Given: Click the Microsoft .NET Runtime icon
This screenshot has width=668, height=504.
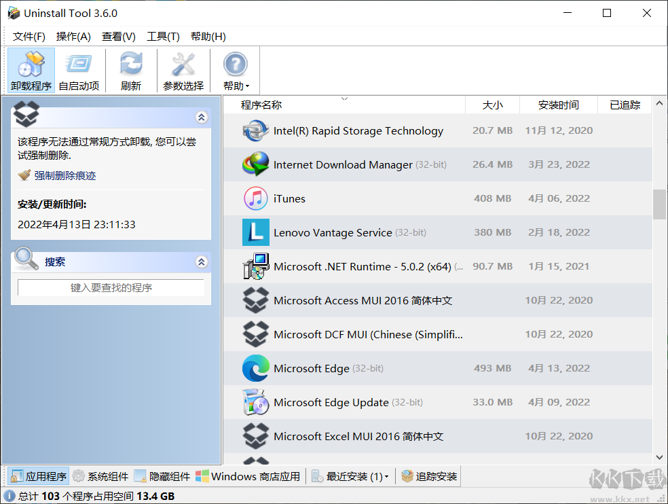Looking at the screenshot, I should coord(256,266).
